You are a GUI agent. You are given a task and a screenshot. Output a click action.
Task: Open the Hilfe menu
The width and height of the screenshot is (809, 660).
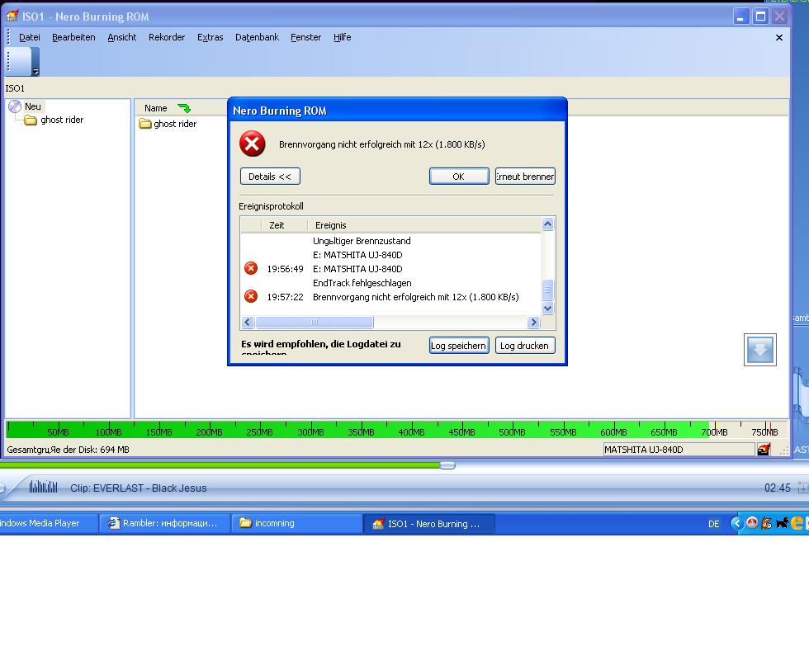click(342, 37)
